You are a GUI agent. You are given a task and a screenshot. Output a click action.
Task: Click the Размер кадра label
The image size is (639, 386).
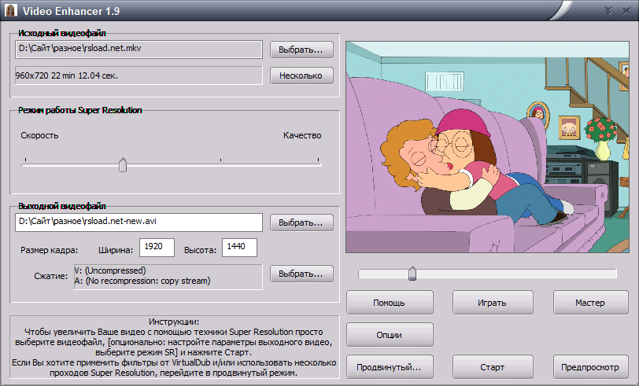pyautogui.click(x=49, y=250)
